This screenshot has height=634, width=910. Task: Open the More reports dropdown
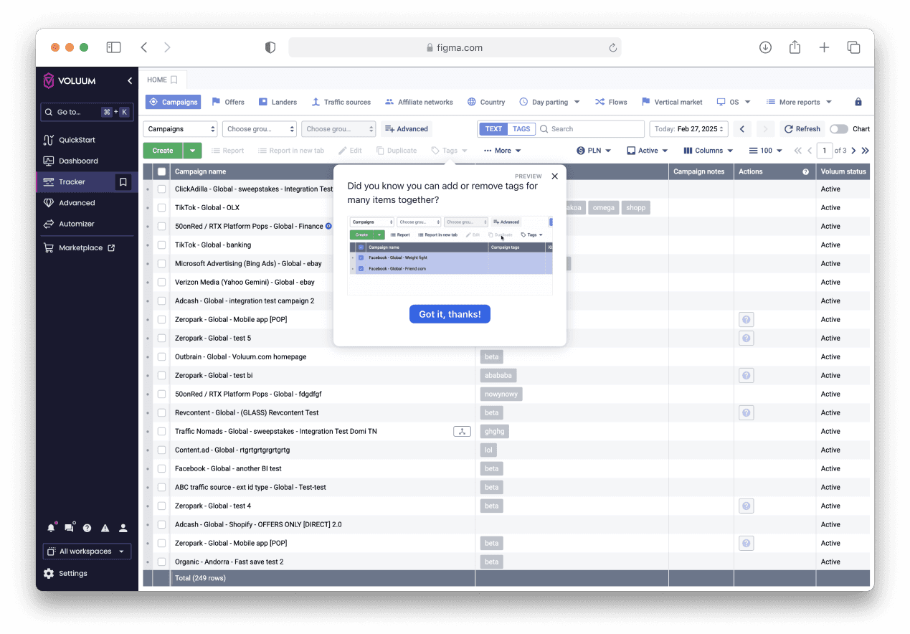799,102
